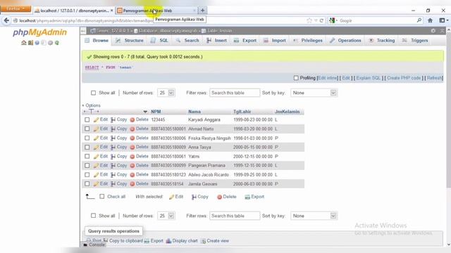Click the upper Search this table field

click(235, 93)
